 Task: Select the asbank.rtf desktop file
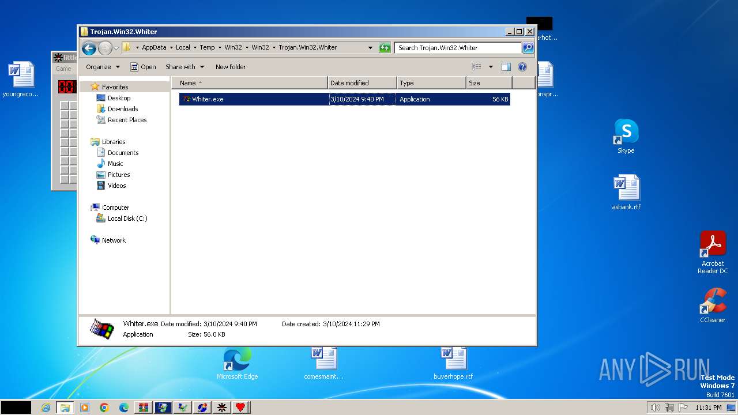(626, 192)
